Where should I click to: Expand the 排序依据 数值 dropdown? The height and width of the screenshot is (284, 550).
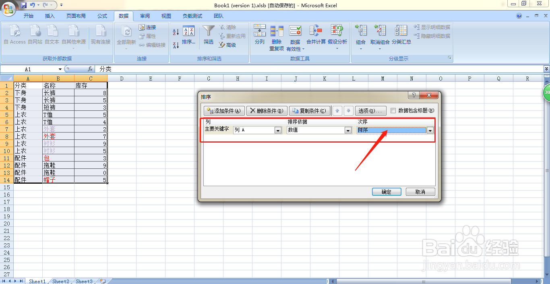coord(348,130)
